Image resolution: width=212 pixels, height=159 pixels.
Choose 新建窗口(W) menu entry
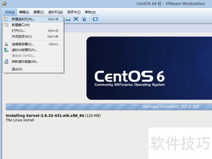coord(33,25)
